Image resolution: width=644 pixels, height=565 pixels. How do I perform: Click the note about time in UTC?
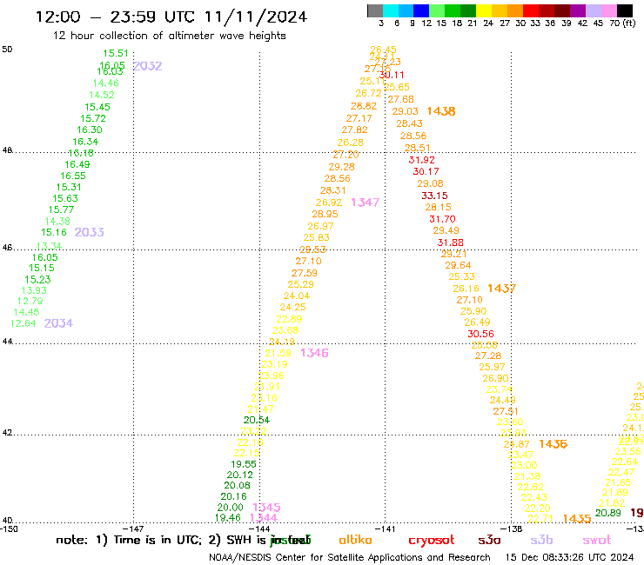[x=184, y=540]
